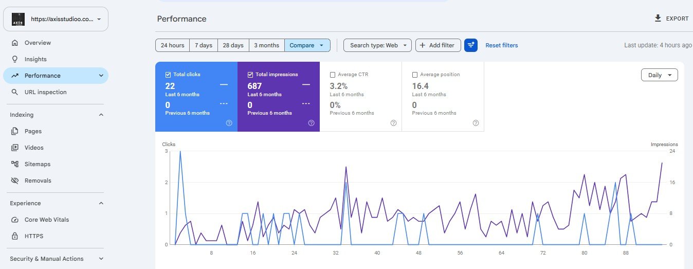Screen dimensions: 693x269
Task: Click the 687 total impressions value
Action: [x=254, y=86]
